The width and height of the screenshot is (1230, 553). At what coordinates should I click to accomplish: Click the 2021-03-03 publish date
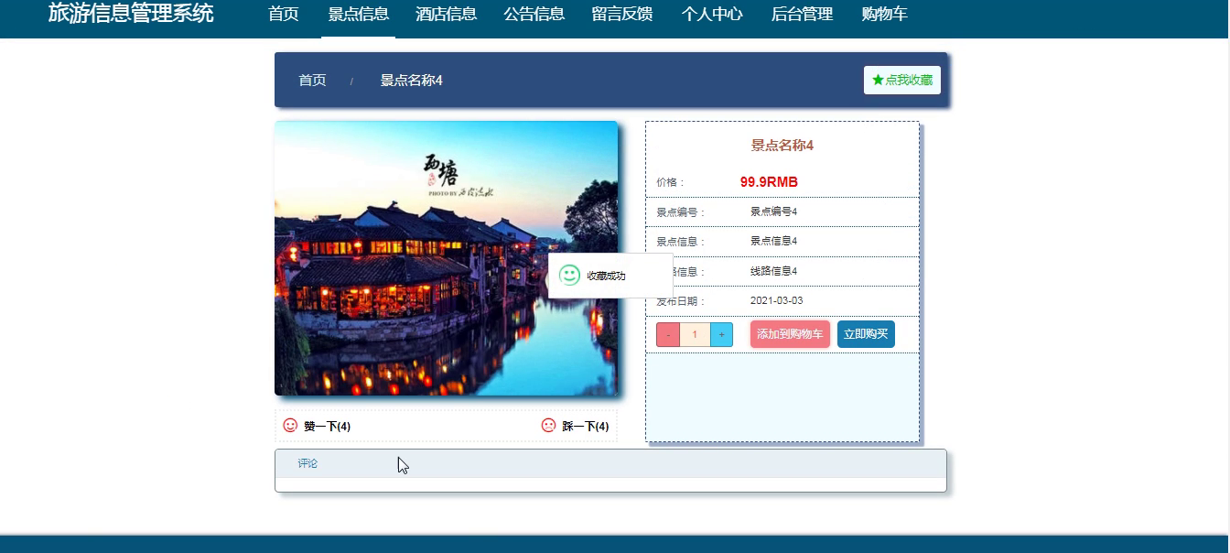click(x=777, y=301)
